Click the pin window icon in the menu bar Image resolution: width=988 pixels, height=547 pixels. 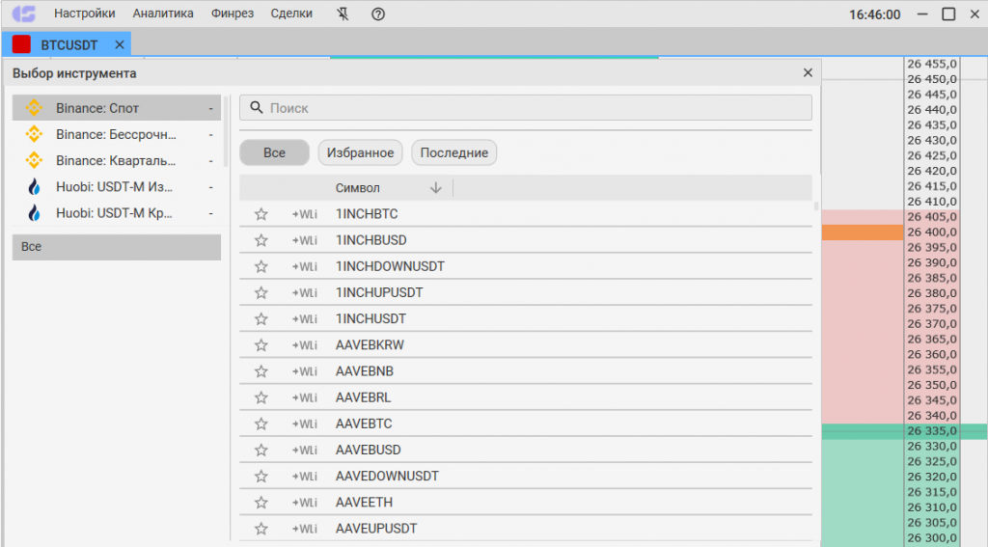(343, 14)
